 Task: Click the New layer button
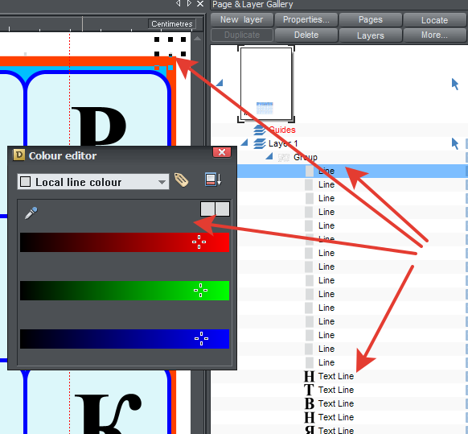click(242, 19)
